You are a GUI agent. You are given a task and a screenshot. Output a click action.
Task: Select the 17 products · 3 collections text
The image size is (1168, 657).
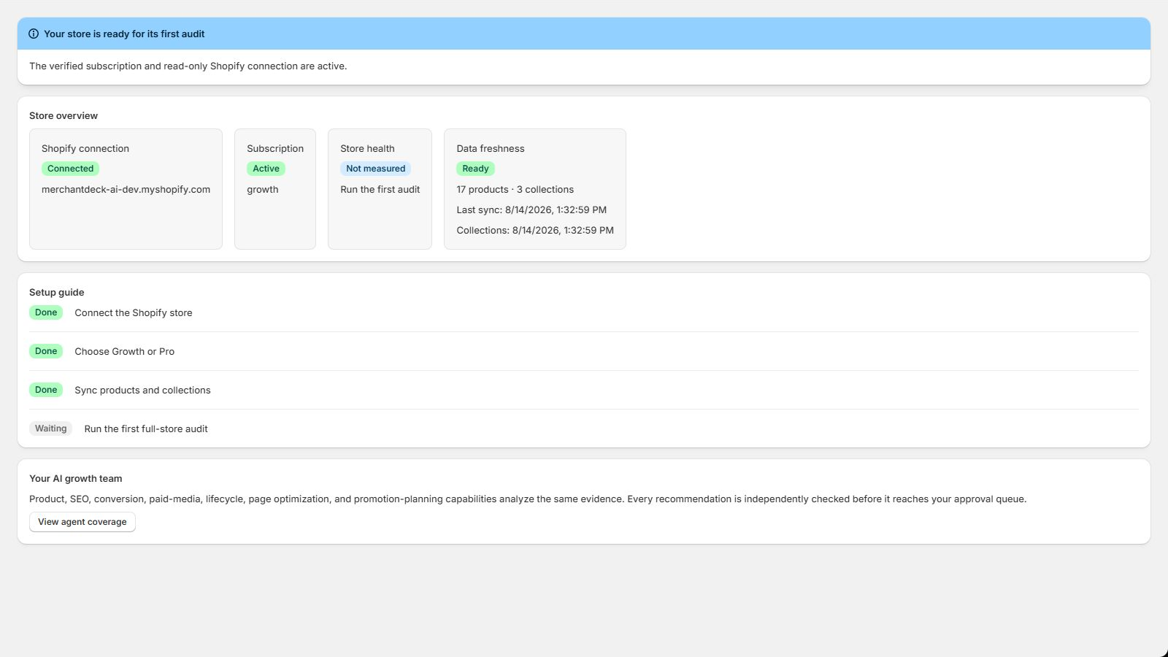pyautogui.click(x=515, y=189)
